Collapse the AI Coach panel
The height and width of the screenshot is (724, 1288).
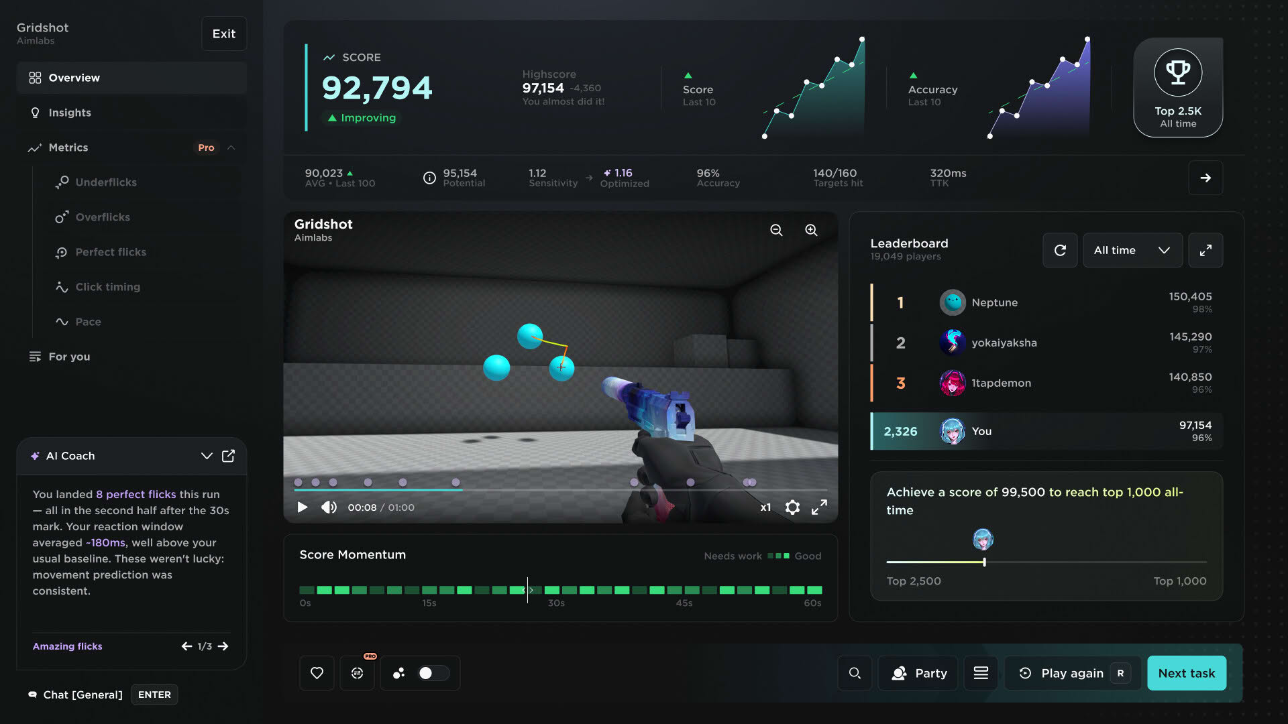(x=207, y=456)
